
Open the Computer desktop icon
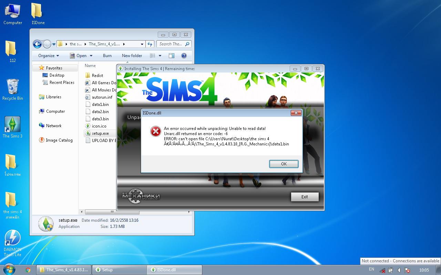click(13, 14)
